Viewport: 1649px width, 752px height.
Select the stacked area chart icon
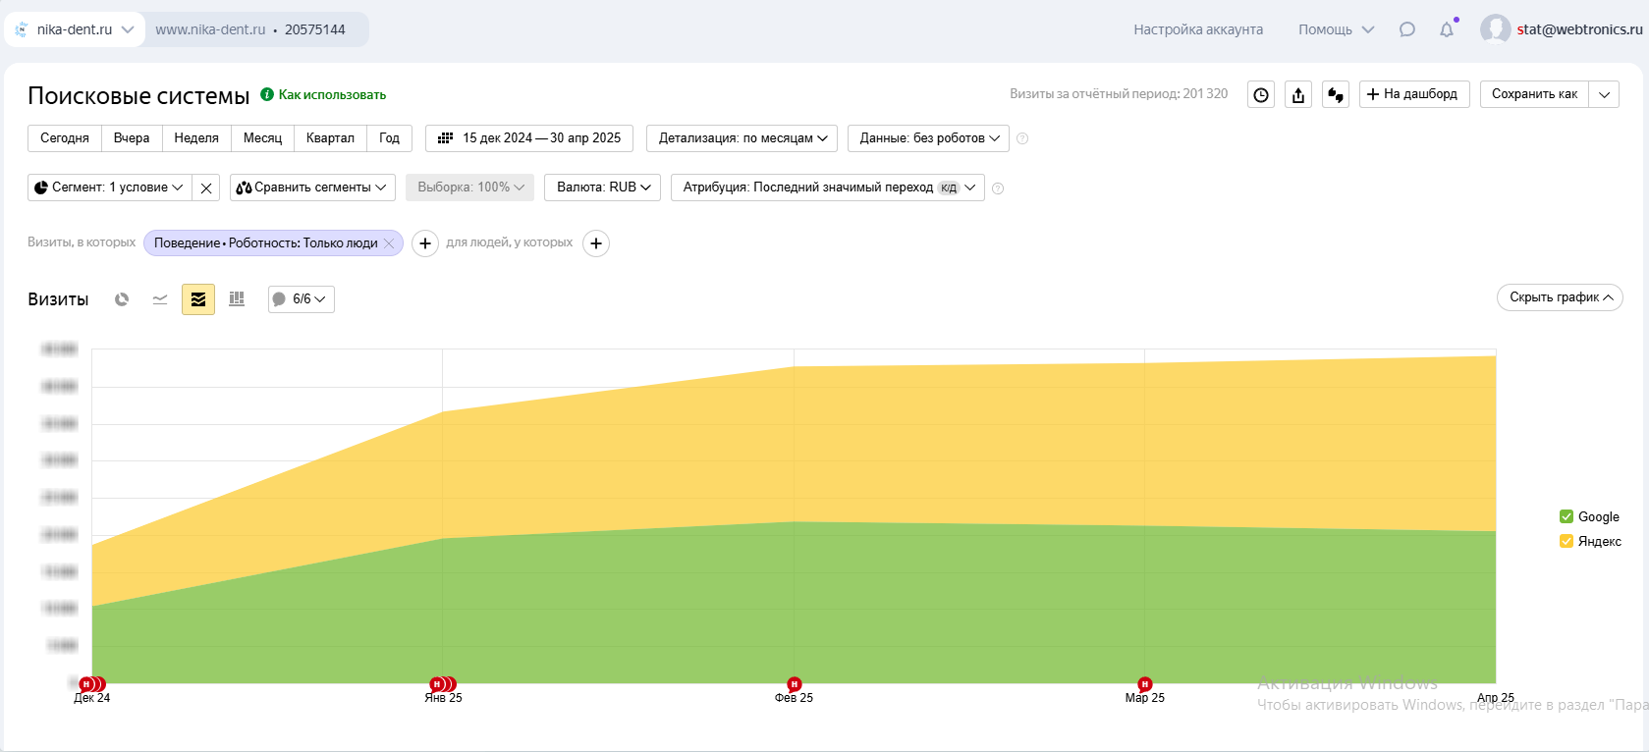(198, 299)
